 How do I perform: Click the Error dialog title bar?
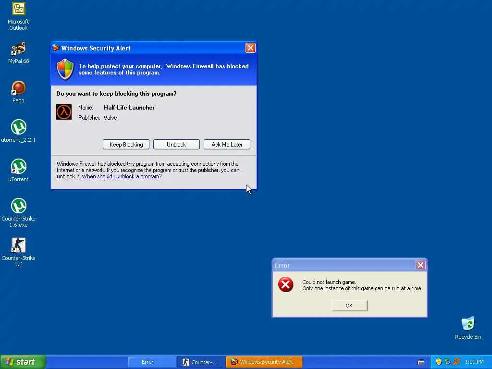point(349,265)
